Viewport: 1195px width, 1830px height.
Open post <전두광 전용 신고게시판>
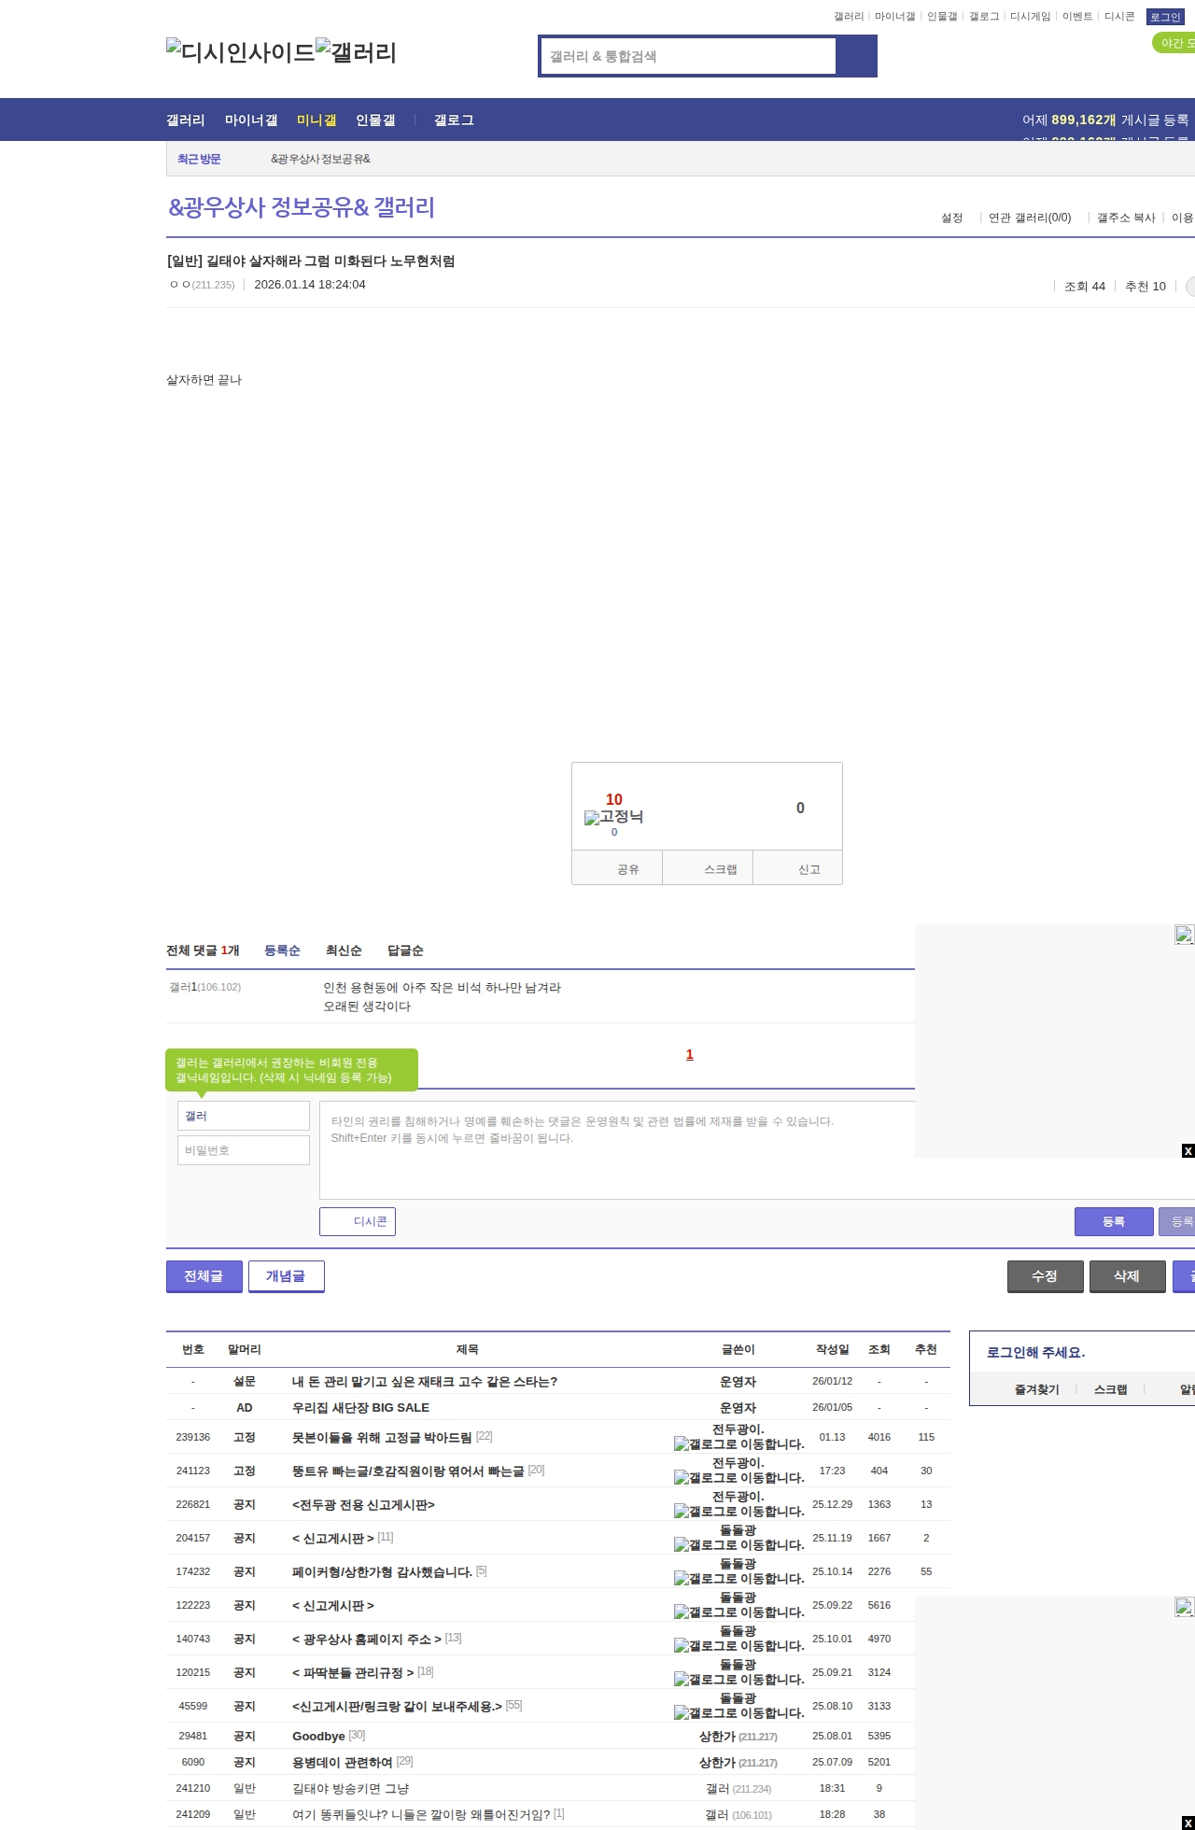tap(363, 1505)
